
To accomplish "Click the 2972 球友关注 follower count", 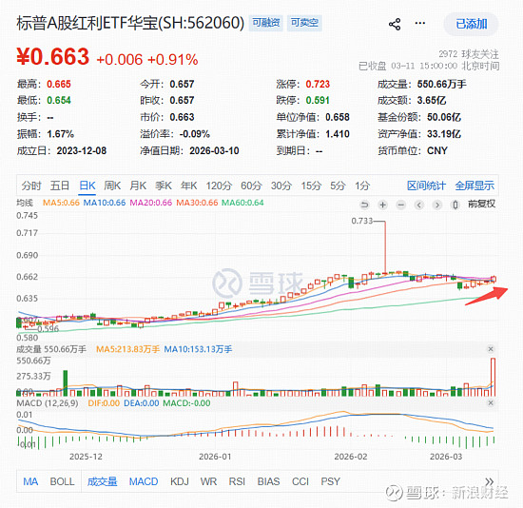I will (469, 54).
